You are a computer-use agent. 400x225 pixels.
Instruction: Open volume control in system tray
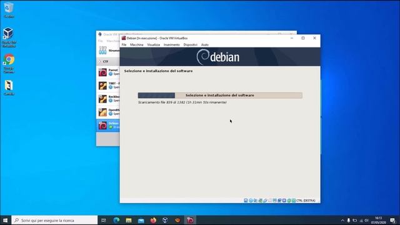[x=367, y=221]
